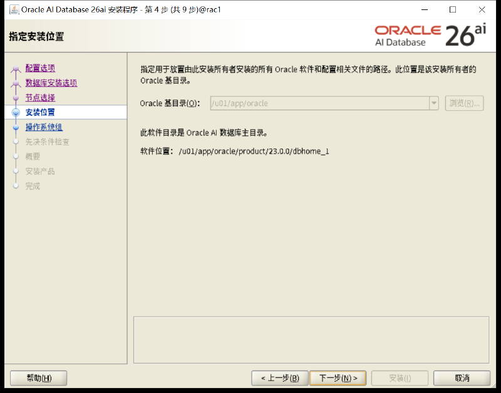The height and width of the screenshot is (393, 501).
Task: Click the Java installer icon in title bar
Action: (x=14, y=9)
